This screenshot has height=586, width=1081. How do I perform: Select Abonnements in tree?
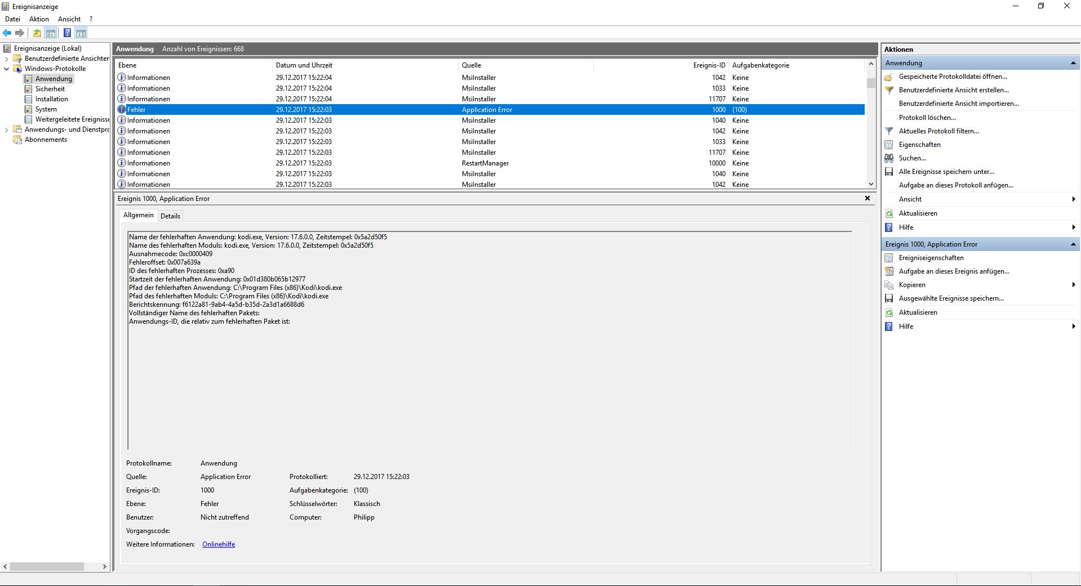46,140
